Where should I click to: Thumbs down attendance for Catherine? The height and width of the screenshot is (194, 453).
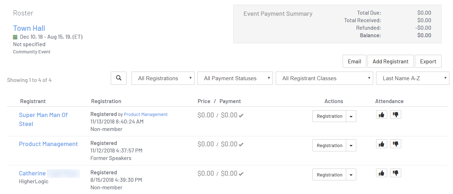(395, 173)
